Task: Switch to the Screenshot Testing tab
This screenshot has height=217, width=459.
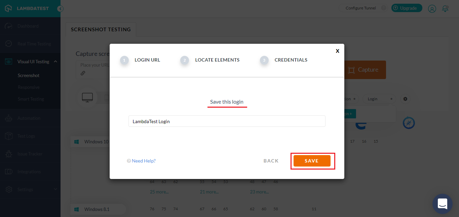Action: (100, 29)
